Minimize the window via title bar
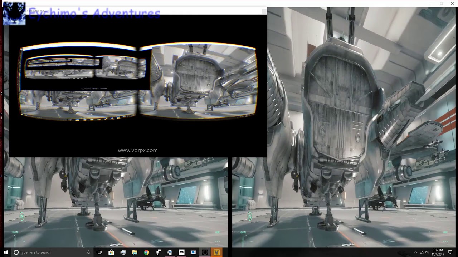This screenshot has height=257, width=458. [x=430, y=4]
